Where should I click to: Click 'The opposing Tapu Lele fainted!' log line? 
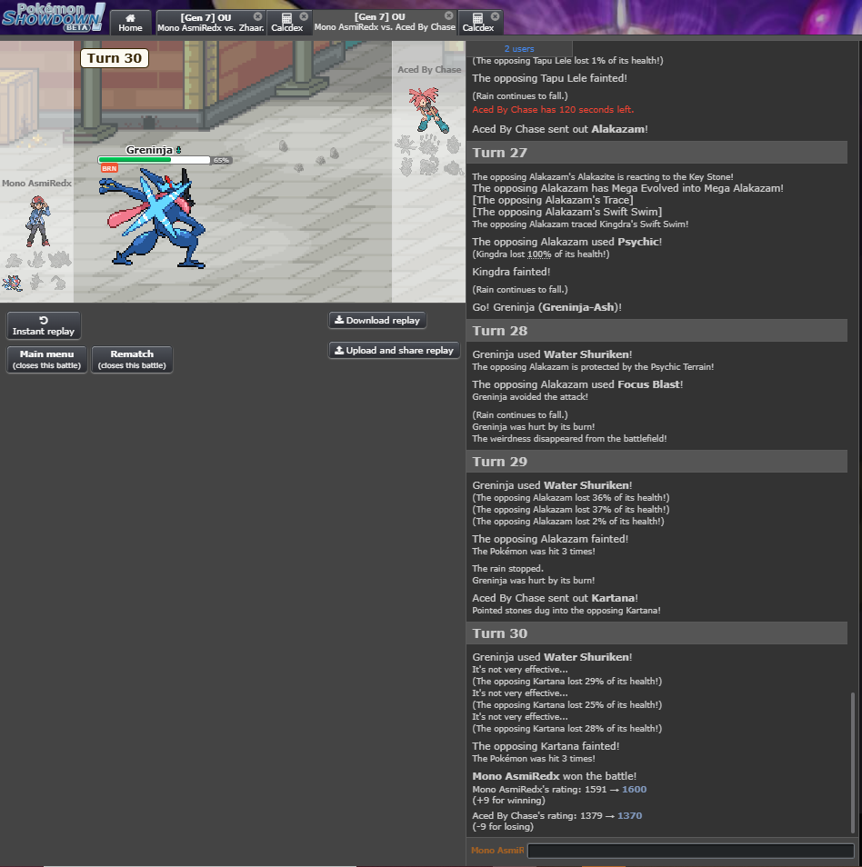pos(549,78)
